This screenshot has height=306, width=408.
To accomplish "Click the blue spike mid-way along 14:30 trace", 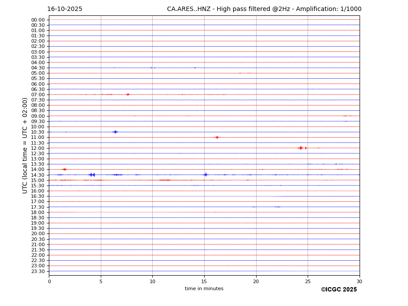I will (206, 175).
